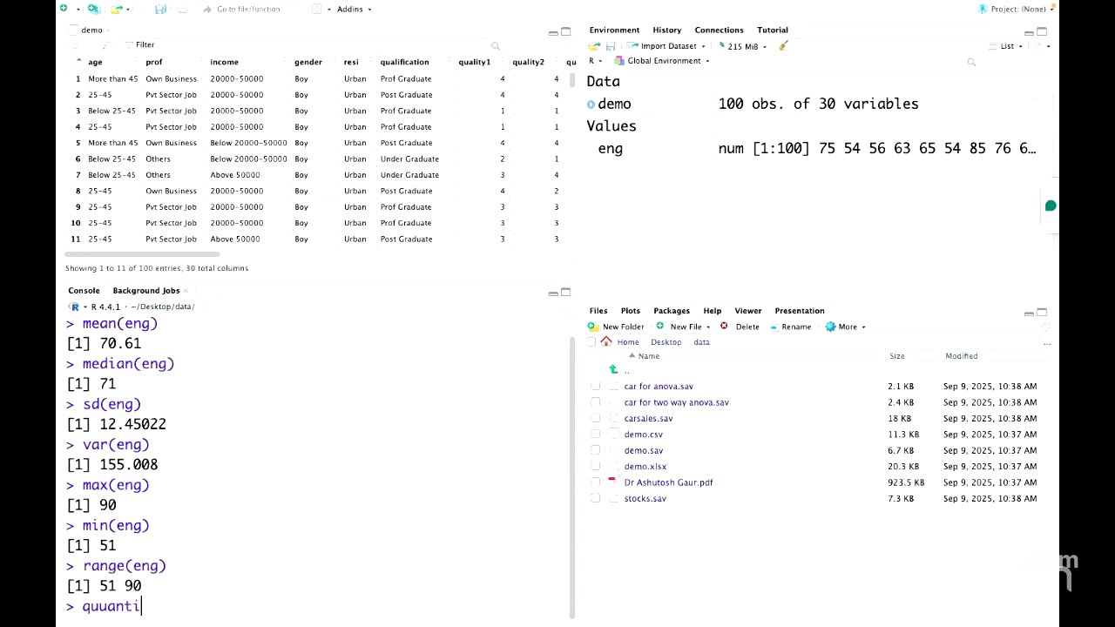Click the Go to file/function field
Viewport: 1115px width, 627px height.
click(x=247, y=9)
